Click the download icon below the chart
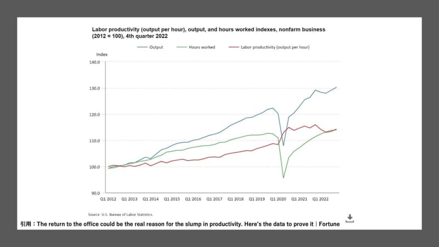Viewport: 439px width, 247px height. click(x=350, y=218)
